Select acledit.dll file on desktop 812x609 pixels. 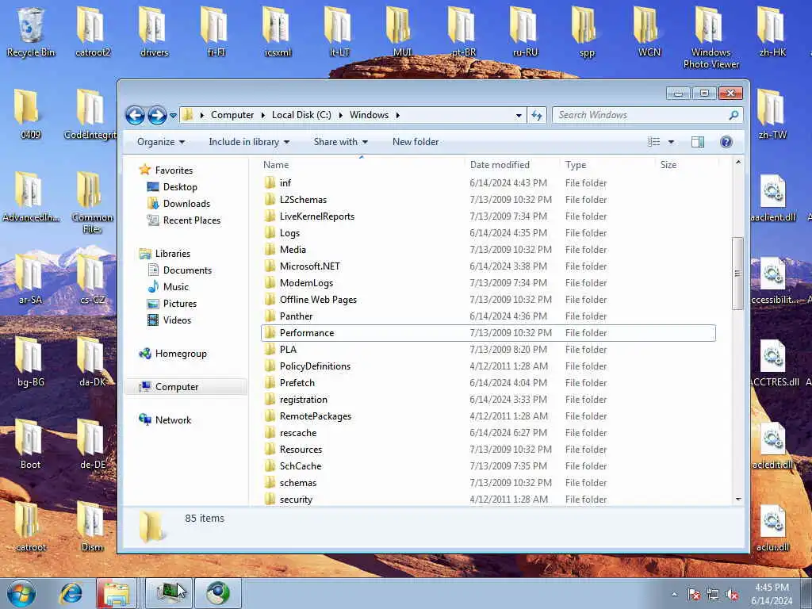point(772,446)
